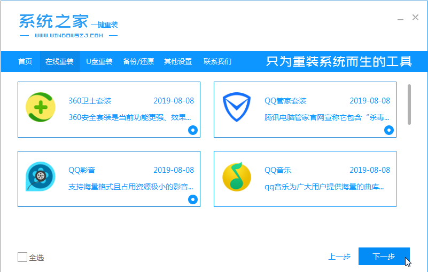Go to the 其他设置 tab
The width and height of the screenshot is (428, 272).
(x=178, y=61)
